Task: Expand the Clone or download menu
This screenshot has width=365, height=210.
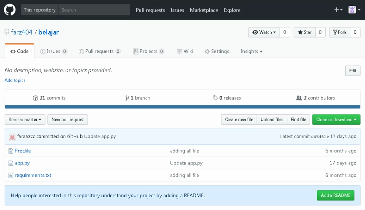Action: click(336, 120)
